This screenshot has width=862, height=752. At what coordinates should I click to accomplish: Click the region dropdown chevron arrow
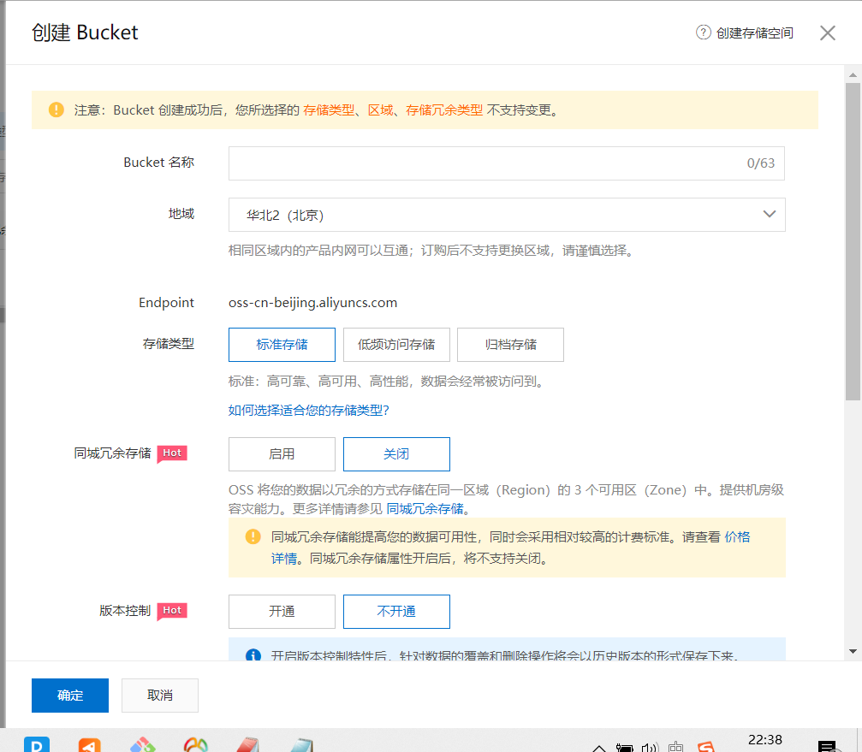(768, 214)
